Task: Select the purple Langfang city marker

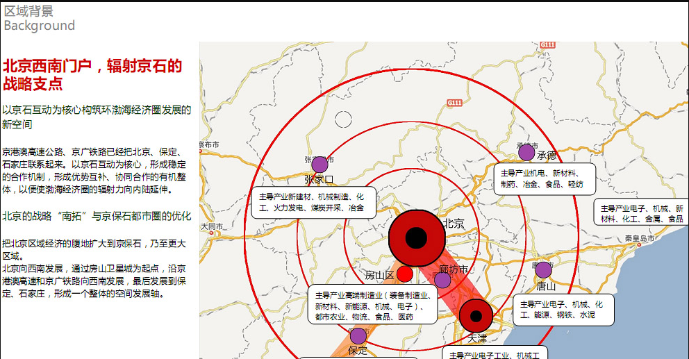Action: click(442, 280)
